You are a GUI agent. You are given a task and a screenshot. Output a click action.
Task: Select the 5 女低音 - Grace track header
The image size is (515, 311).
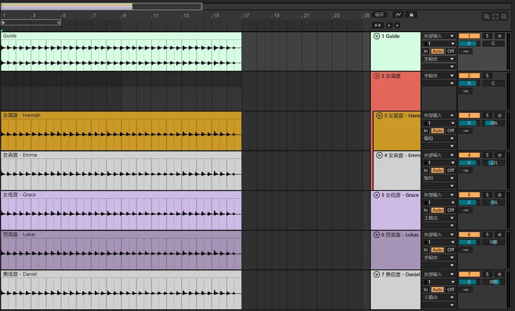click(396, 210)
